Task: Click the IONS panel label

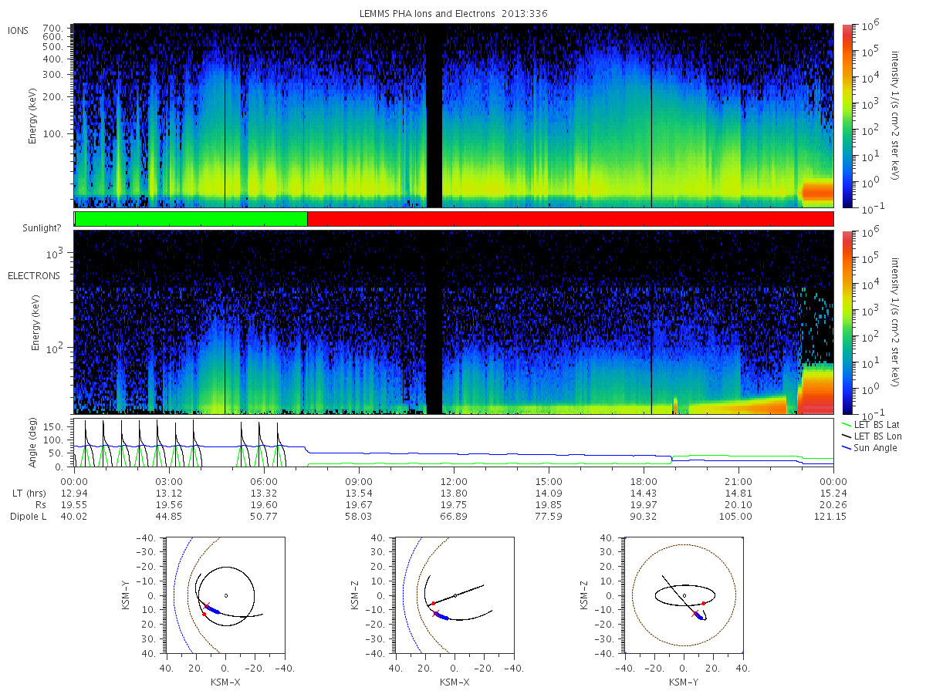Action: [19, 31]
